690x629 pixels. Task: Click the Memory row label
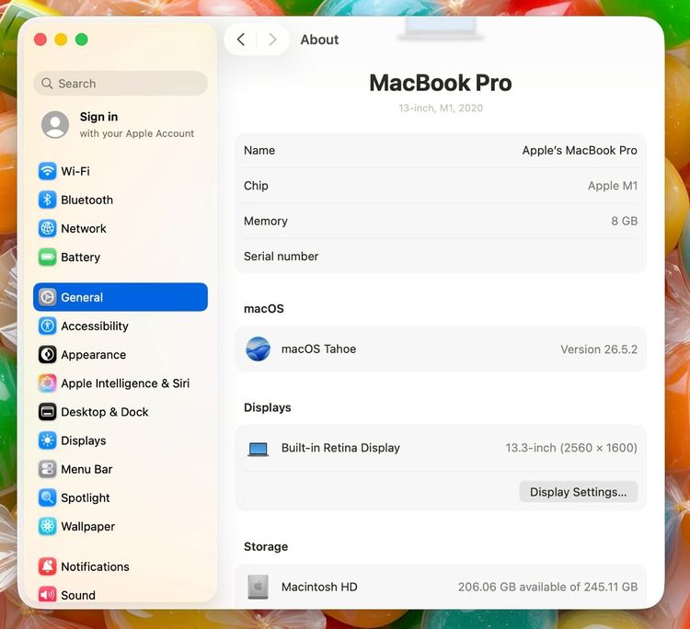(x=265, y=221)
